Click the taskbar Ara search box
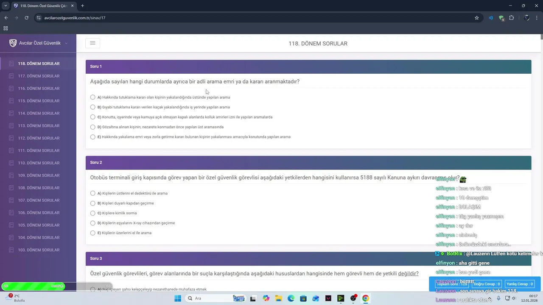The image size is (543, 305). click(216, 298)
